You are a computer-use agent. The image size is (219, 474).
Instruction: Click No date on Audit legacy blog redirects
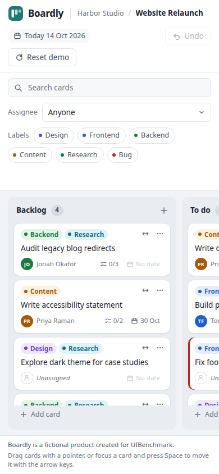click(144, 264)
